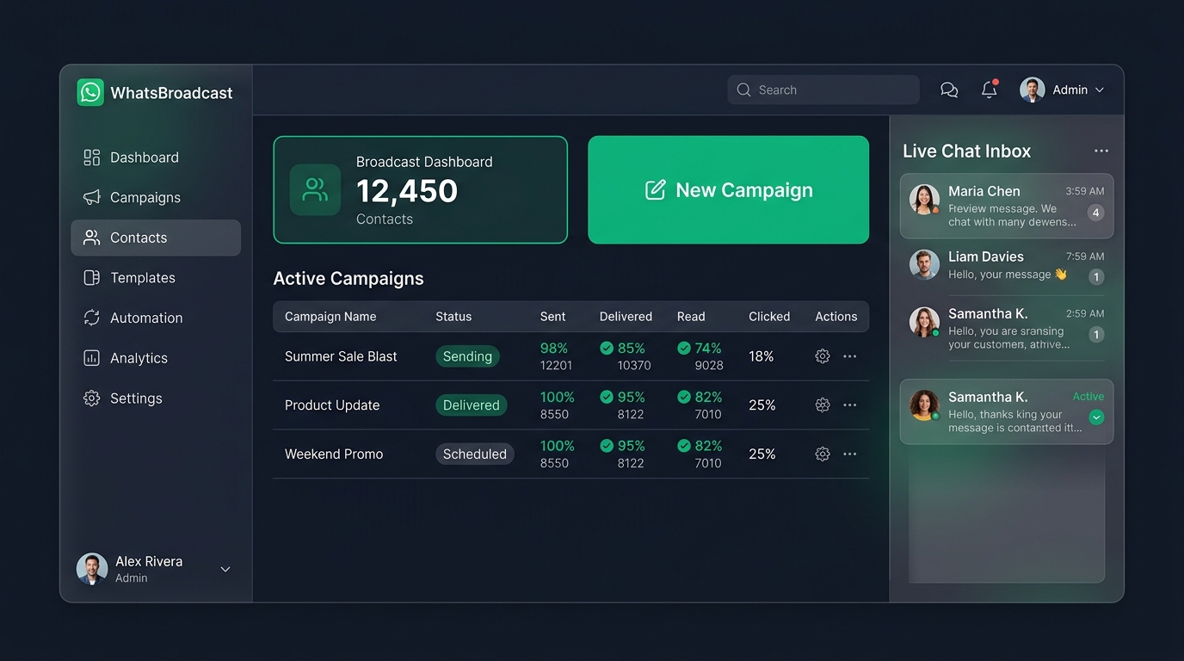Click the Settings gear icon in sidebar
The height and width of the screenshot is (661, 1184).
click(91, 398)
